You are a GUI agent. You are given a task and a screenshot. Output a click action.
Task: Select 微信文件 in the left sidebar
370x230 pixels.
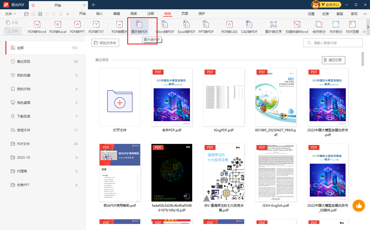[24, 130]
